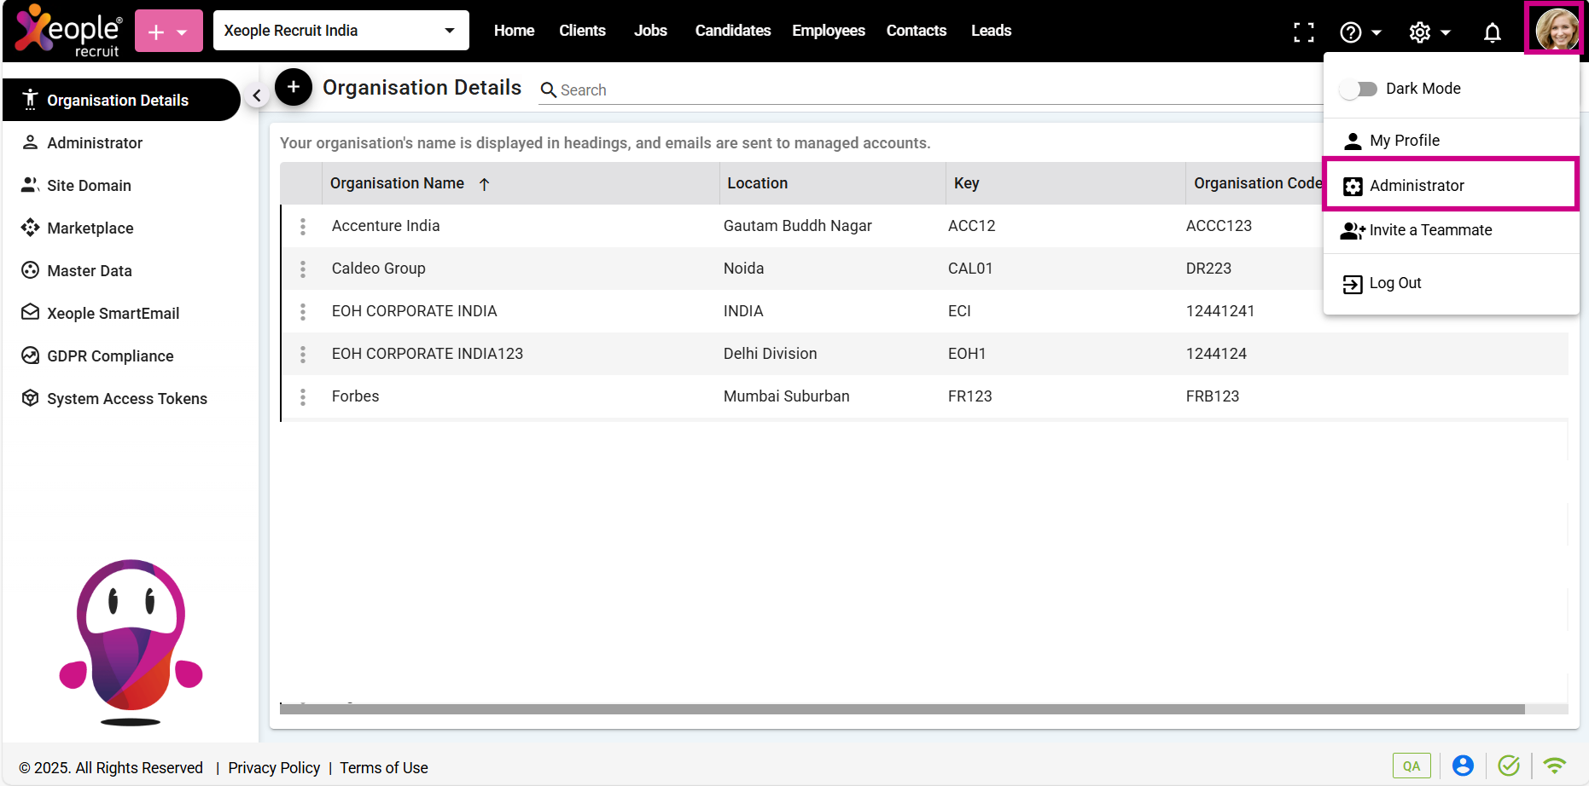
Task: Click the fullscreen icon in top bar
Action: click(x=1303, y=32)
